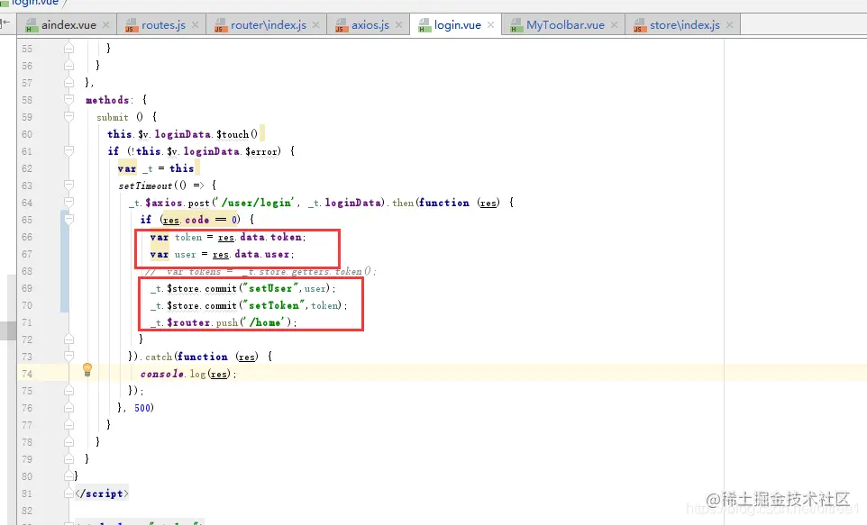
Task: Click 'console' on line 74
Action: (162, 374)
